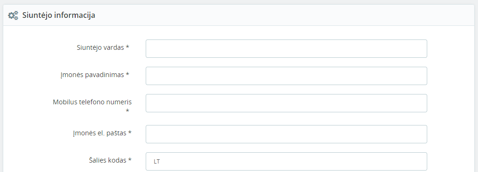478x172 pixels.
Task: Select the Mobilus telefono numeris input box
Action: (286, 103)
